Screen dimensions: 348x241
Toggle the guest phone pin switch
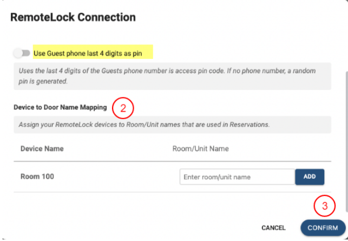pyautogui.click(x=22, y=53)
